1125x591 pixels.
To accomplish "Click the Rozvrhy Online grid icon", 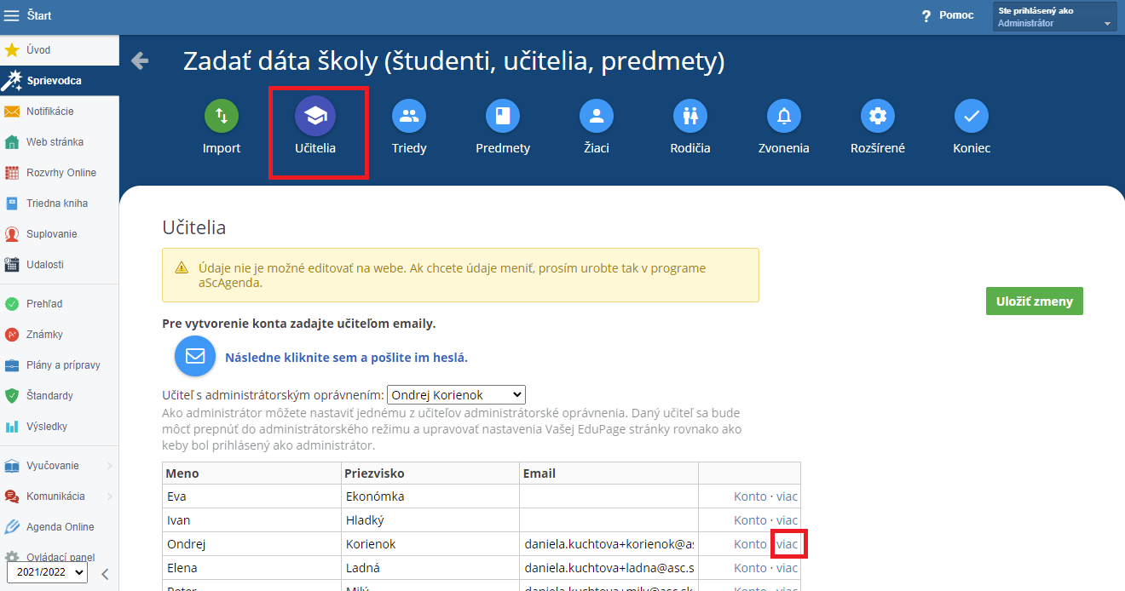I will (x=12, y=173).
